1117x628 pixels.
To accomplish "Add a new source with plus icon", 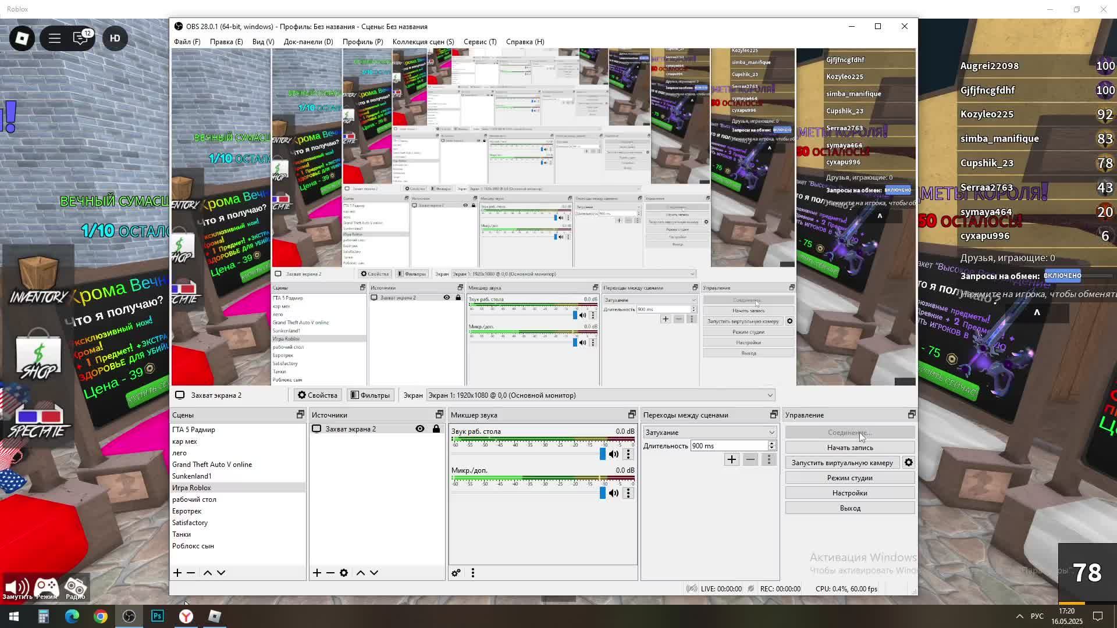I will (x=316, y=573).
